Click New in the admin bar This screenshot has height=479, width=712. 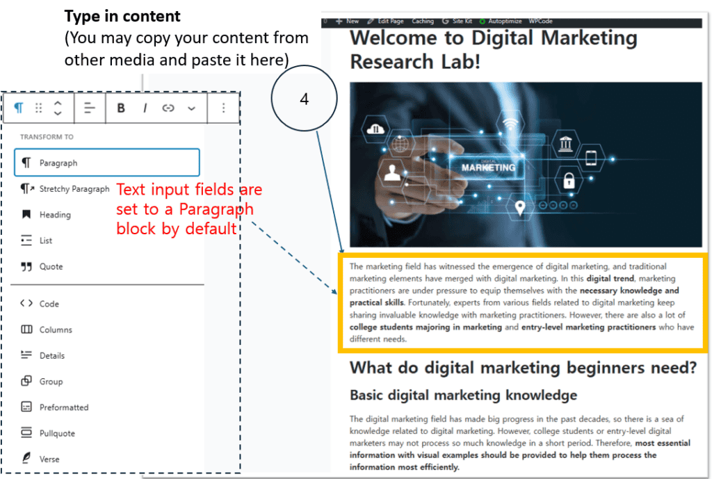[x=348, y=22]
